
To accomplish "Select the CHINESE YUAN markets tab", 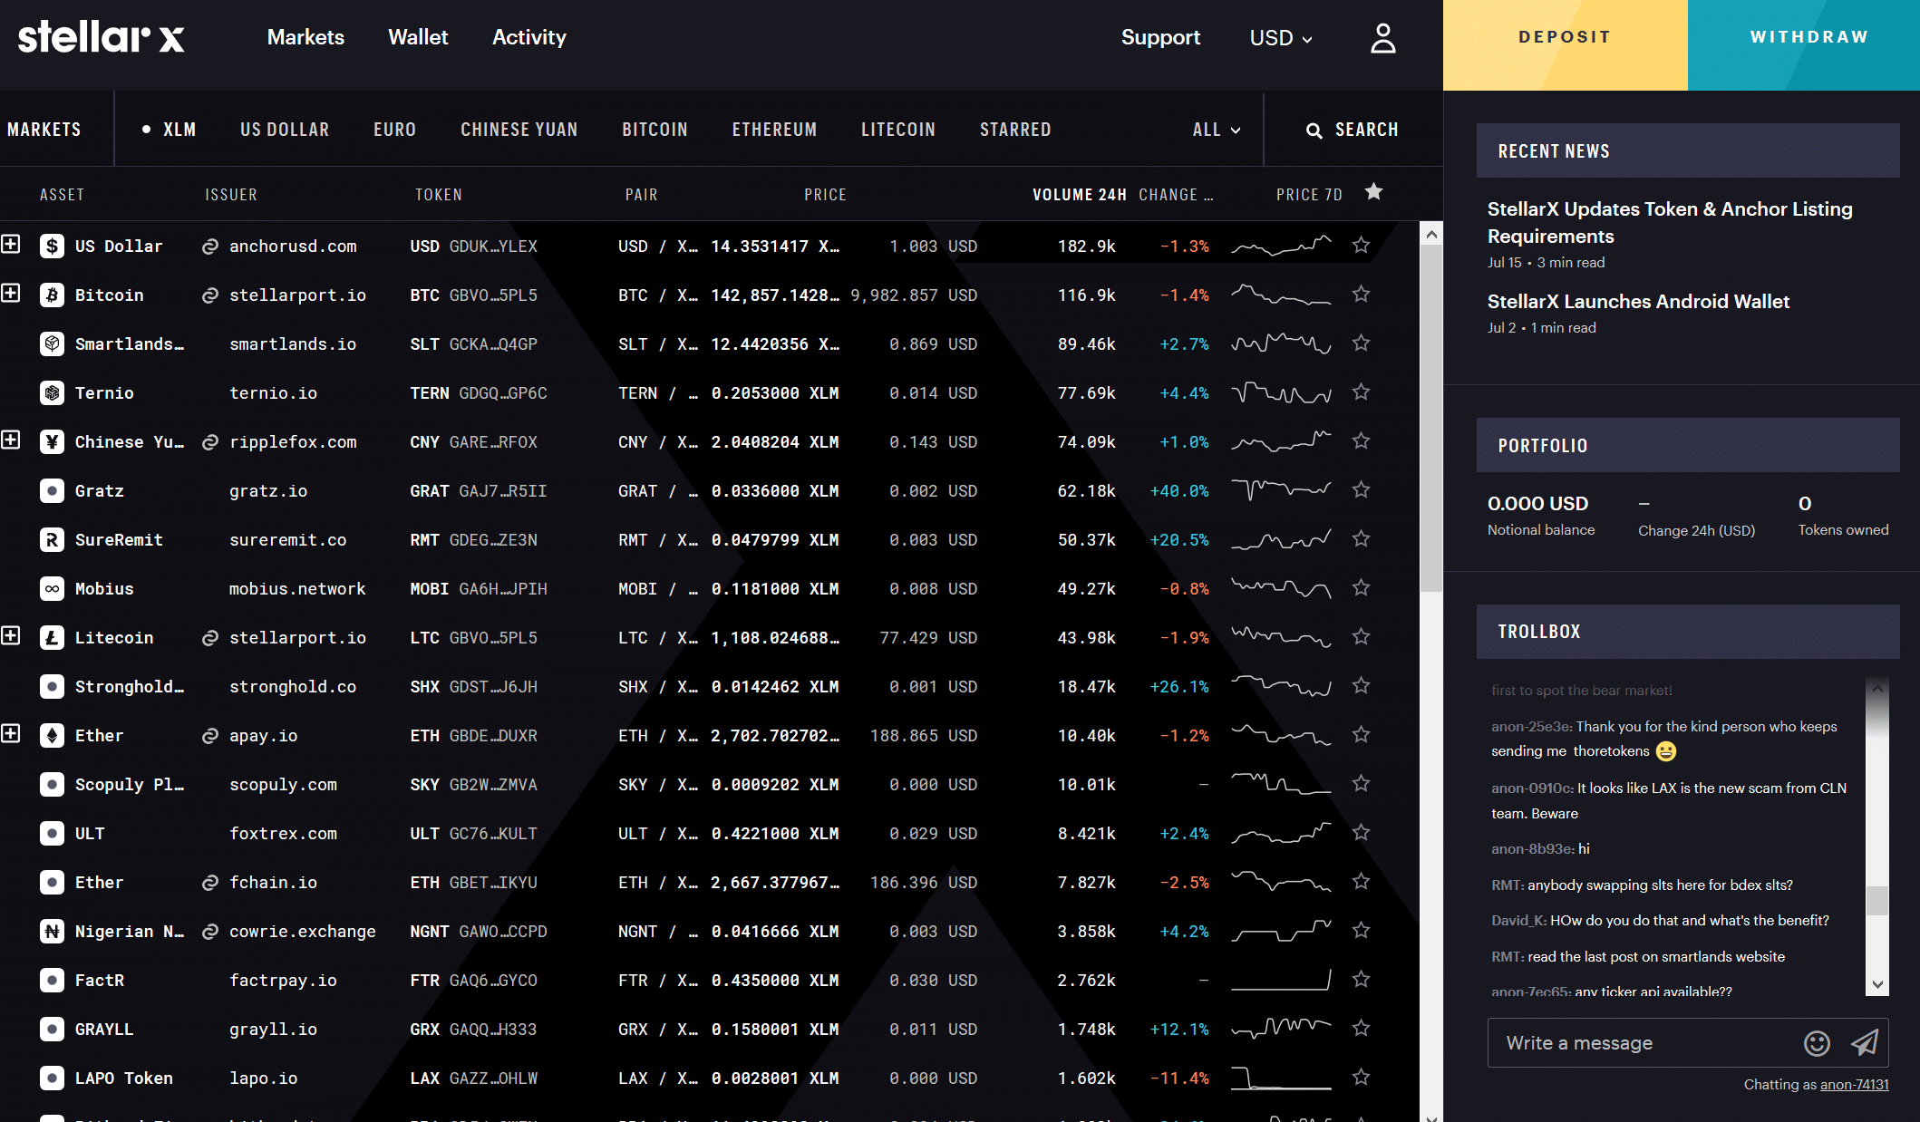I will (x=519, y=130).
